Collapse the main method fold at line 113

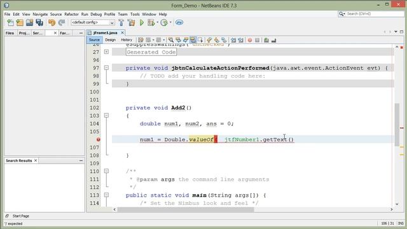[x=106, y=195]
